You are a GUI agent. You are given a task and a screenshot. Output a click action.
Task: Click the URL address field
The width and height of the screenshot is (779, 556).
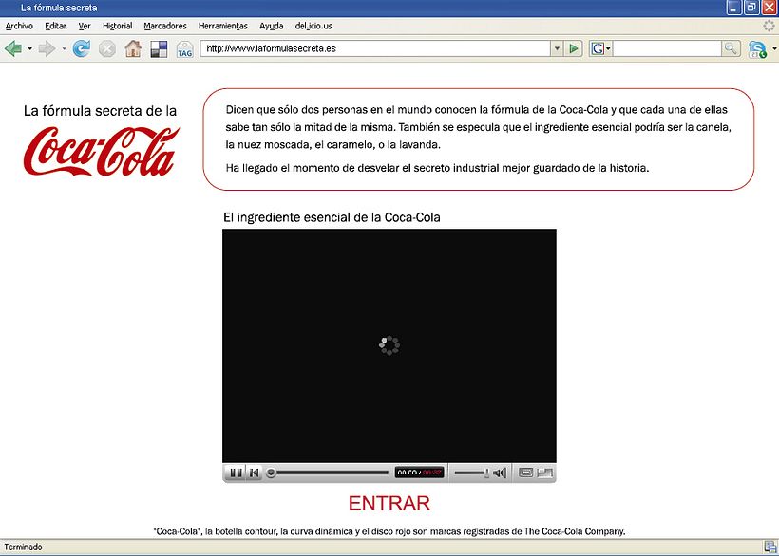click(375, 48)
